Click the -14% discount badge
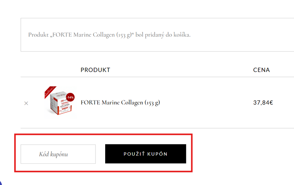 tap(70, 97)
